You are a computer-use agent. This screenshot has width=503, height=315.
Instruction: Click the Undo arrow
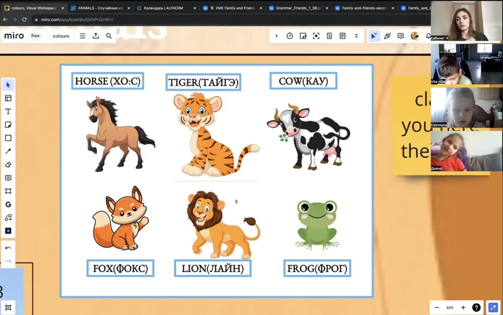[x=8, y=248]
